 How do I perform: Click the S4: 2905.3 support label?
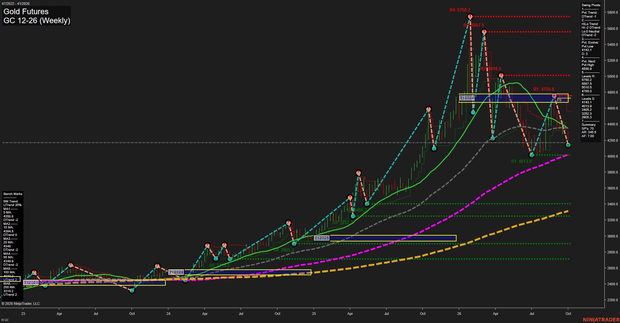tap(284, 250)
